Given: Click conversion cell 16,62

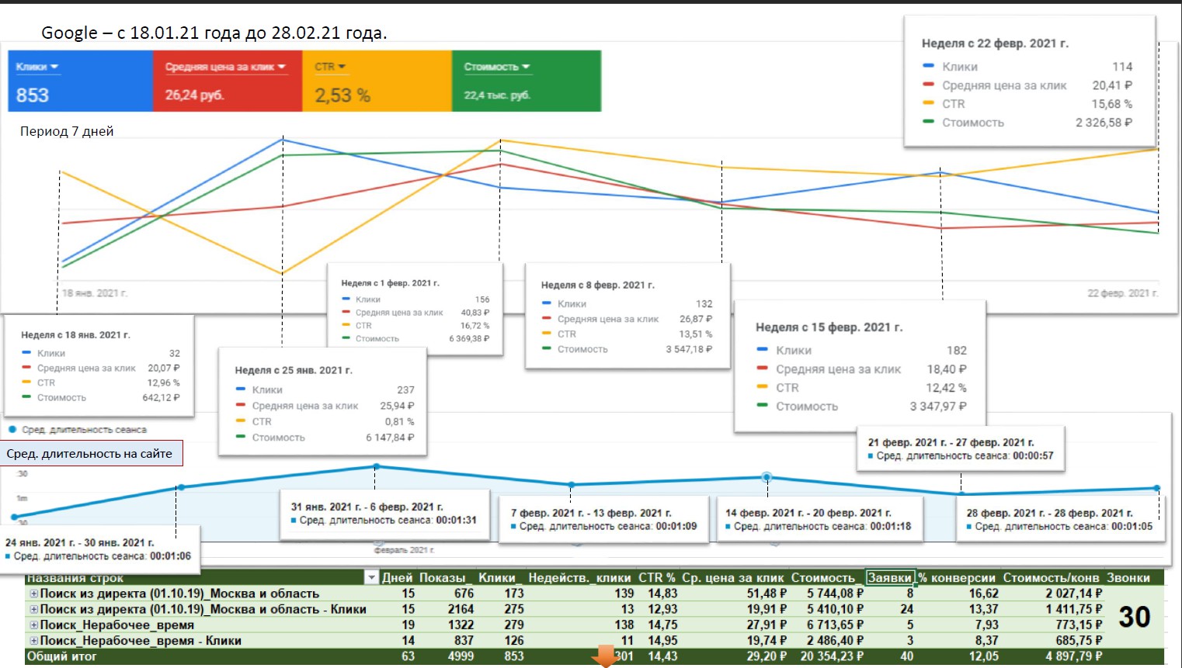Looking at the screenshot, I should coord(983,594).
